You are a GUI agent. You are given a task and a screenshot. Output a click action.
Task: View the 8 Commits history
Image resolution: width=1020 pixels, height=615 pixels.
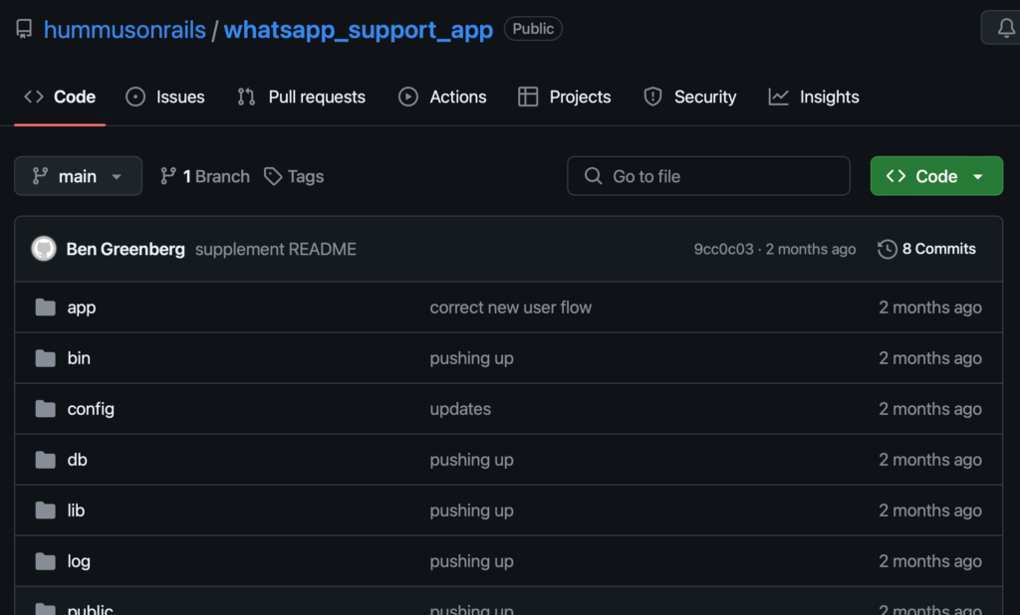(x=927, y=249)
